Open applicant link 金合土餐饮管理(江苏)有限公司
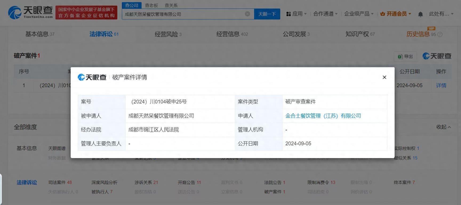This screenshot has height=205, width=461. click(x=323, y=116)
